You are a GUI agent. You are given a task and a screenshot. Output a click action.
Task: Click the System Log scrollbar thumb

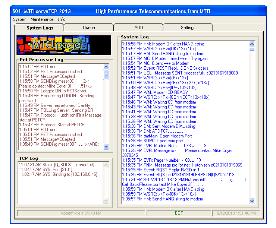pos(252,49)
